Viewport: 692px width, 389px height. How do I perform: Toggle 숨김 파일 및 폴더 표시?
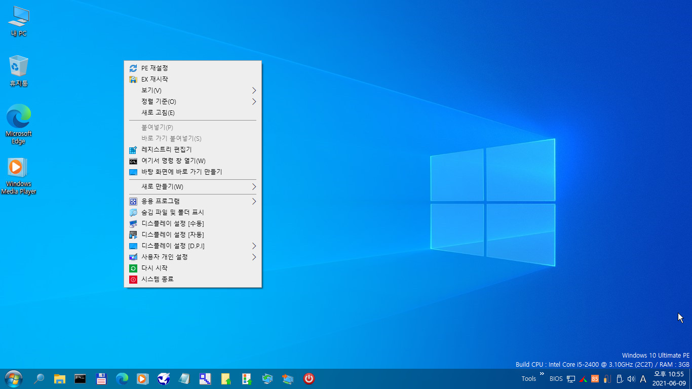pyautogui.click(x=193, y=212)
